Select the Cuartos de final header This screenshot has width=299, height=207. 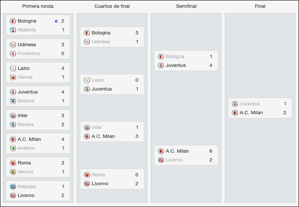[112, 6]
